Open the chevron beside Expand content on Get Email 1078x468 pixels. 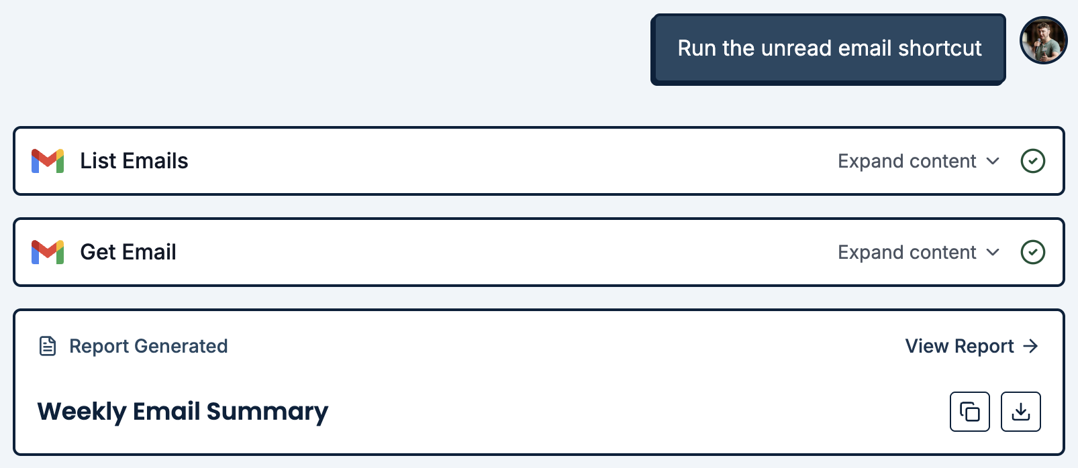coord(993,253)
